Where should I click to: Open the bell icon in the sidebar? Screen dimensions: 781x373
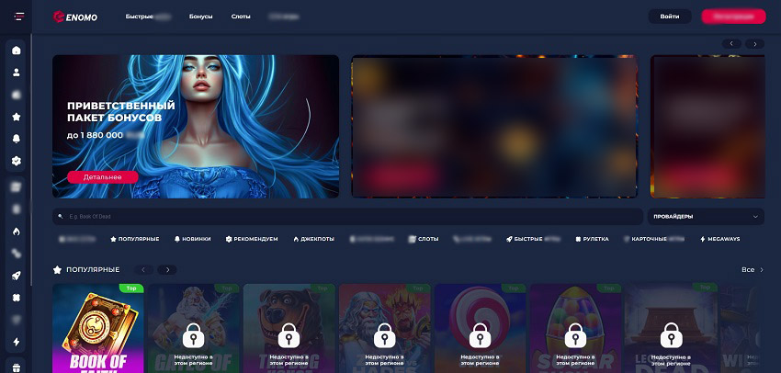pos(17,139)
